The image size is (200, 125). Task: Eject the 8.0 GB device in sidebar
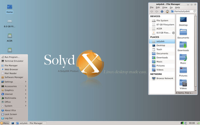tap(173, 33)
